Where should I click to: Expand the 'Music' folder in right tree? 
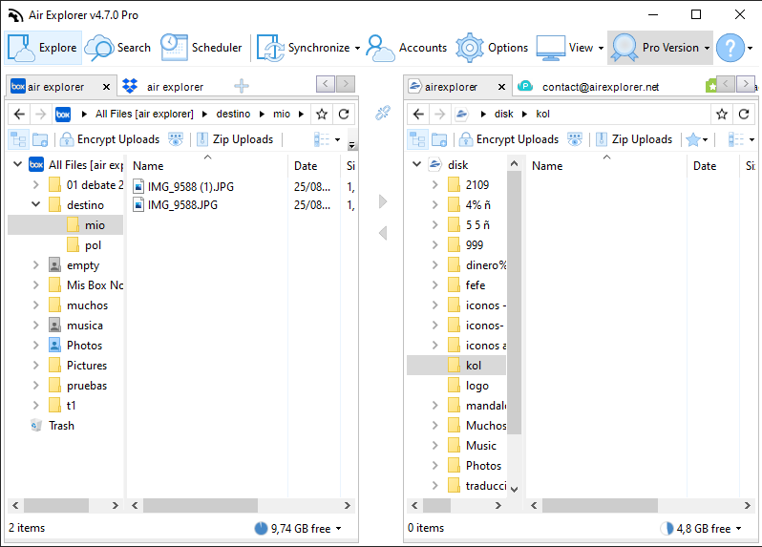pyautogui.click(x=434, y=446)
